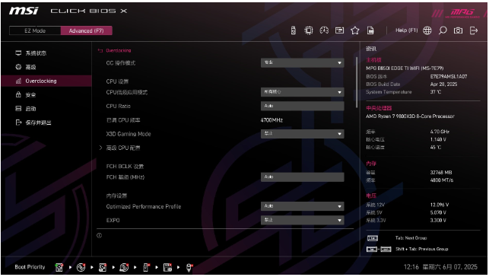Screen dimensions: 489x277
Task: Click the 37 ℃ system temperature value
Action: 436,92
